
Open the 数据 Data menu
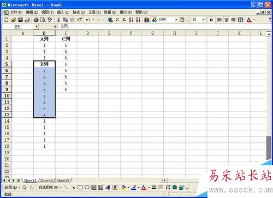(110, 12)
